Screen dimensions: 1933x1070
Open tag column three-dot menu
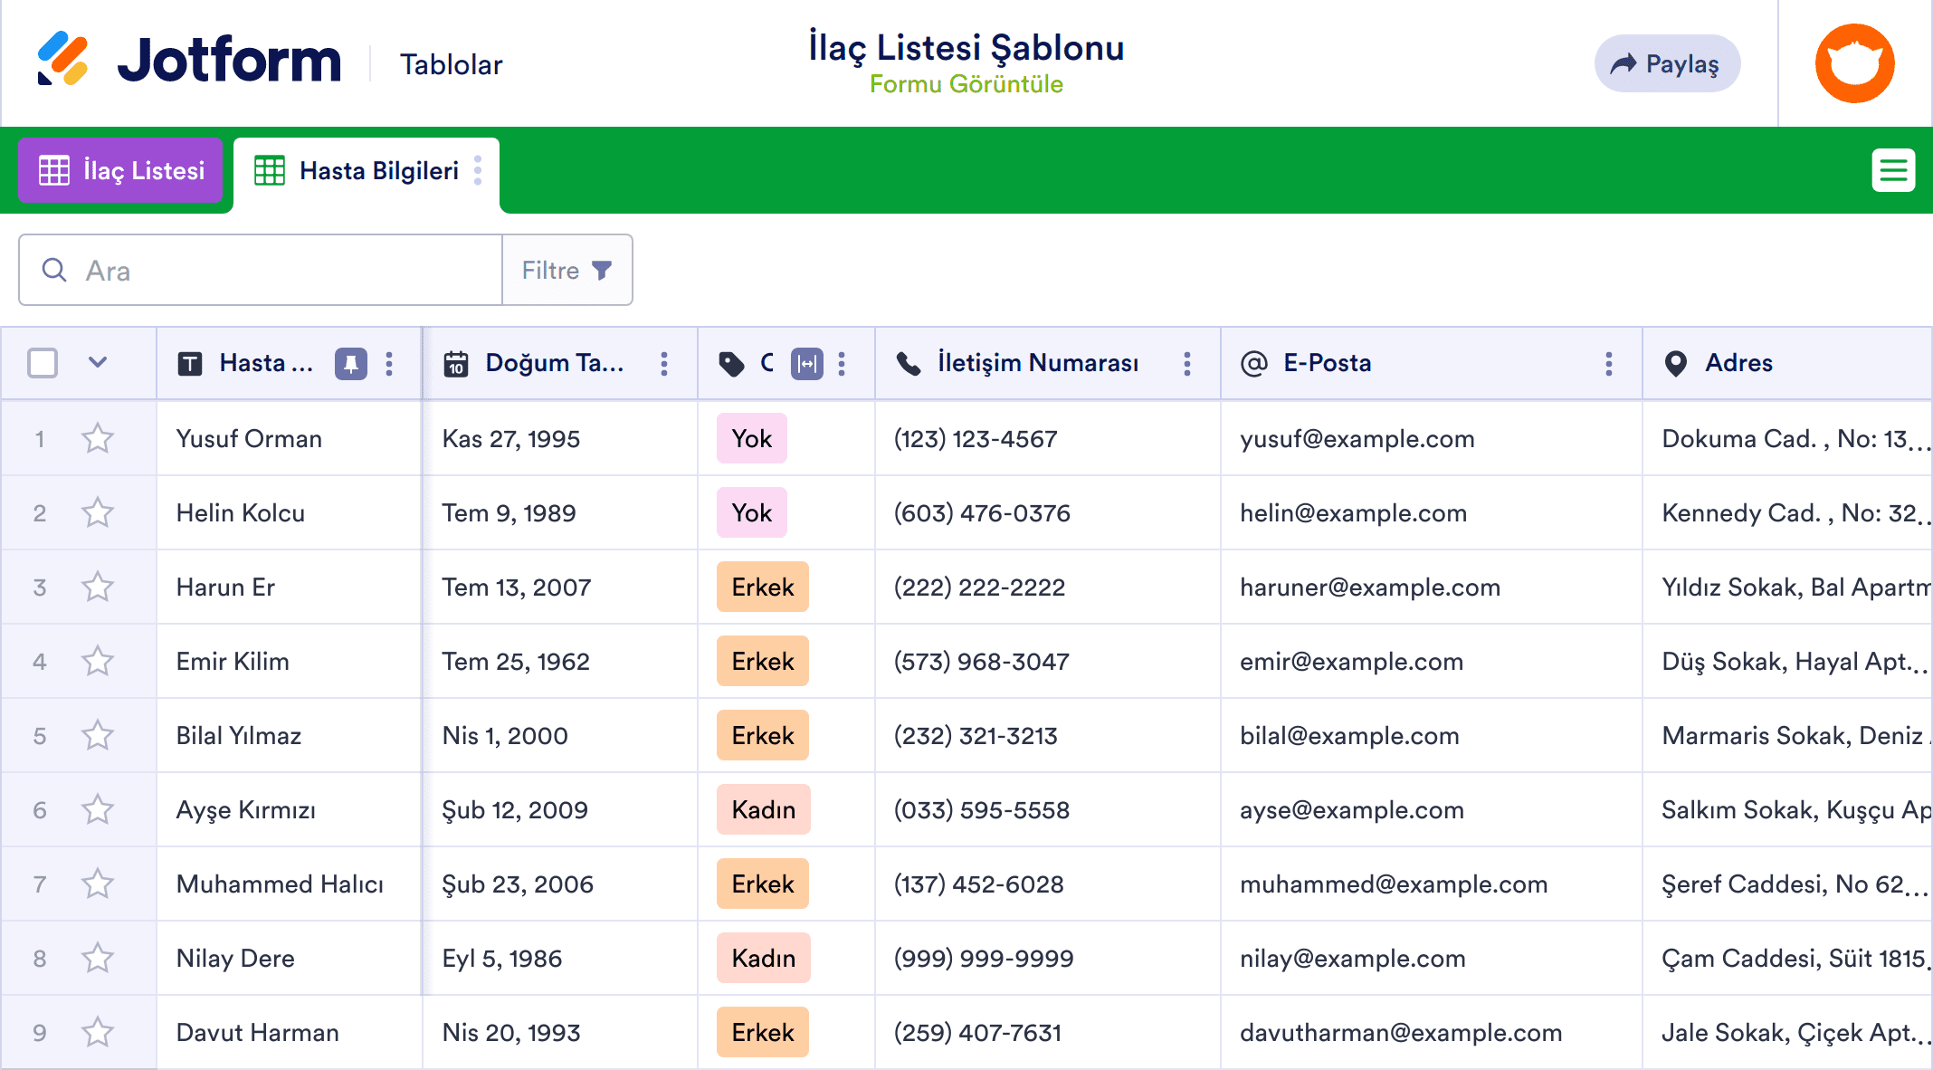pyautogui.click(x=842, y=364)
